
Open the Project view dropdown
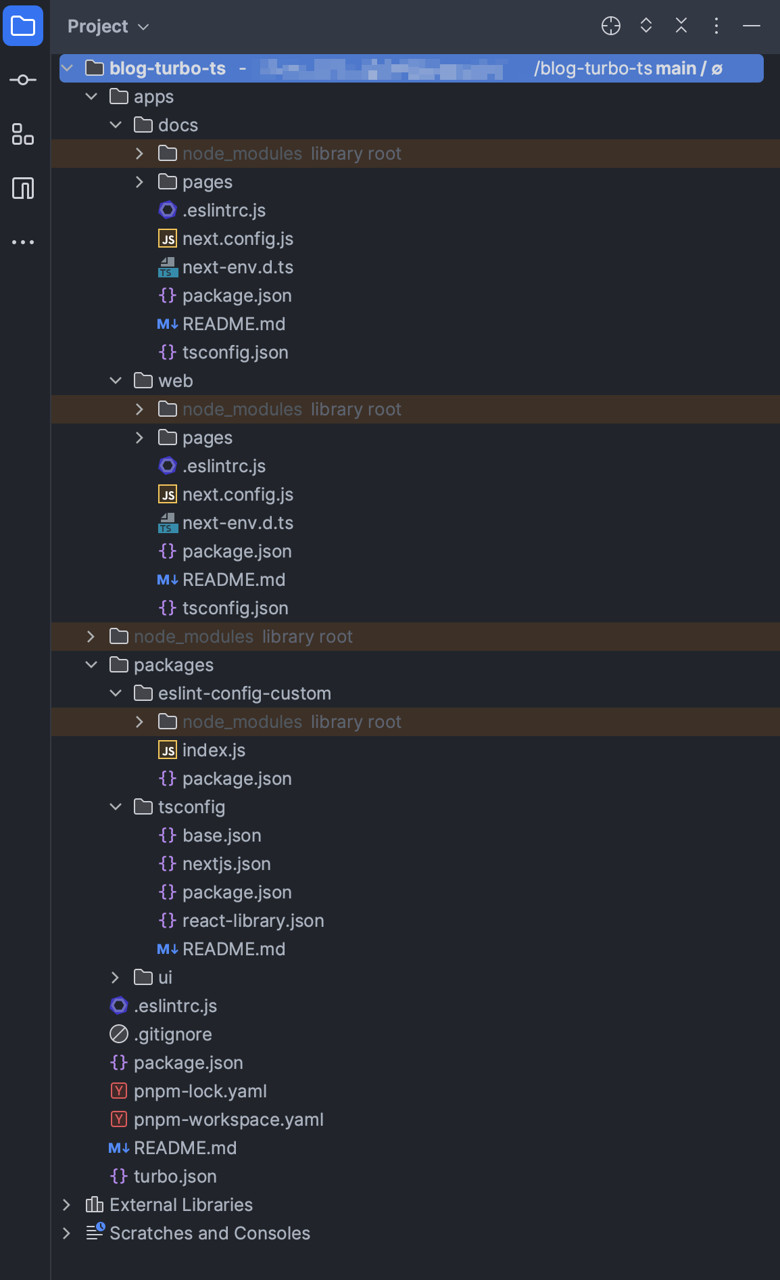click(108, 26)
